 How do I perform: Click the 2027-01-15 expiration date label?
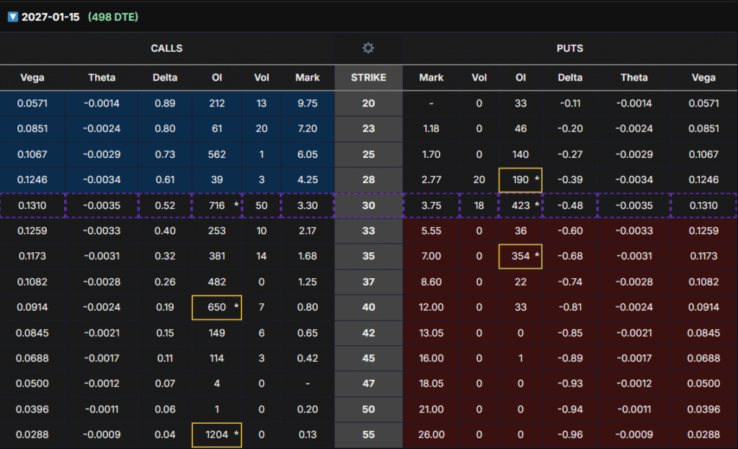click(x=50, y=17)
